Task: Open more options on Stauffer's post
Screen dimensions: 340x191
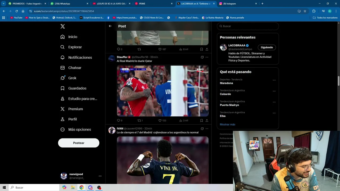Action: [207, 57]
